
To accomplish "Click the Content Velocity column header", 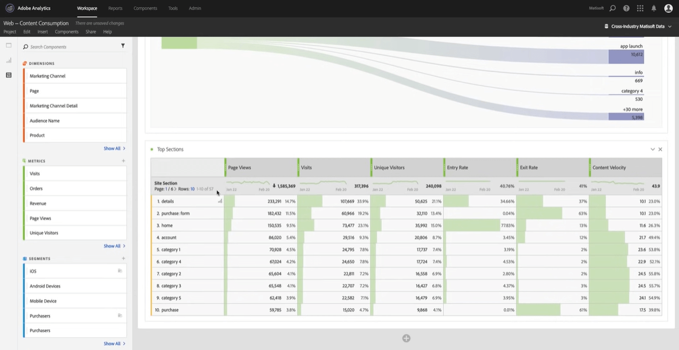I will [x=625, y=167].
